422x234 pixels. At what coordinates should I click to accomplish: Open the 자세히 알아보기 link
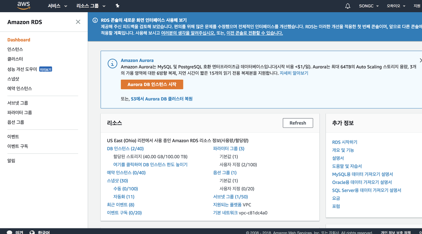click(294, 73)
